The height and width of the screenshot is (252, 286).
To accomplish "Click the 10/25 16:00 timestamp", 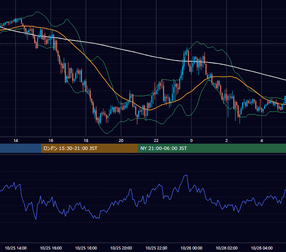I will coord(51,248).
